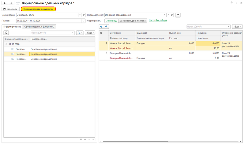Select employee Сидоров Николай in row 3

tap(122, 53)
